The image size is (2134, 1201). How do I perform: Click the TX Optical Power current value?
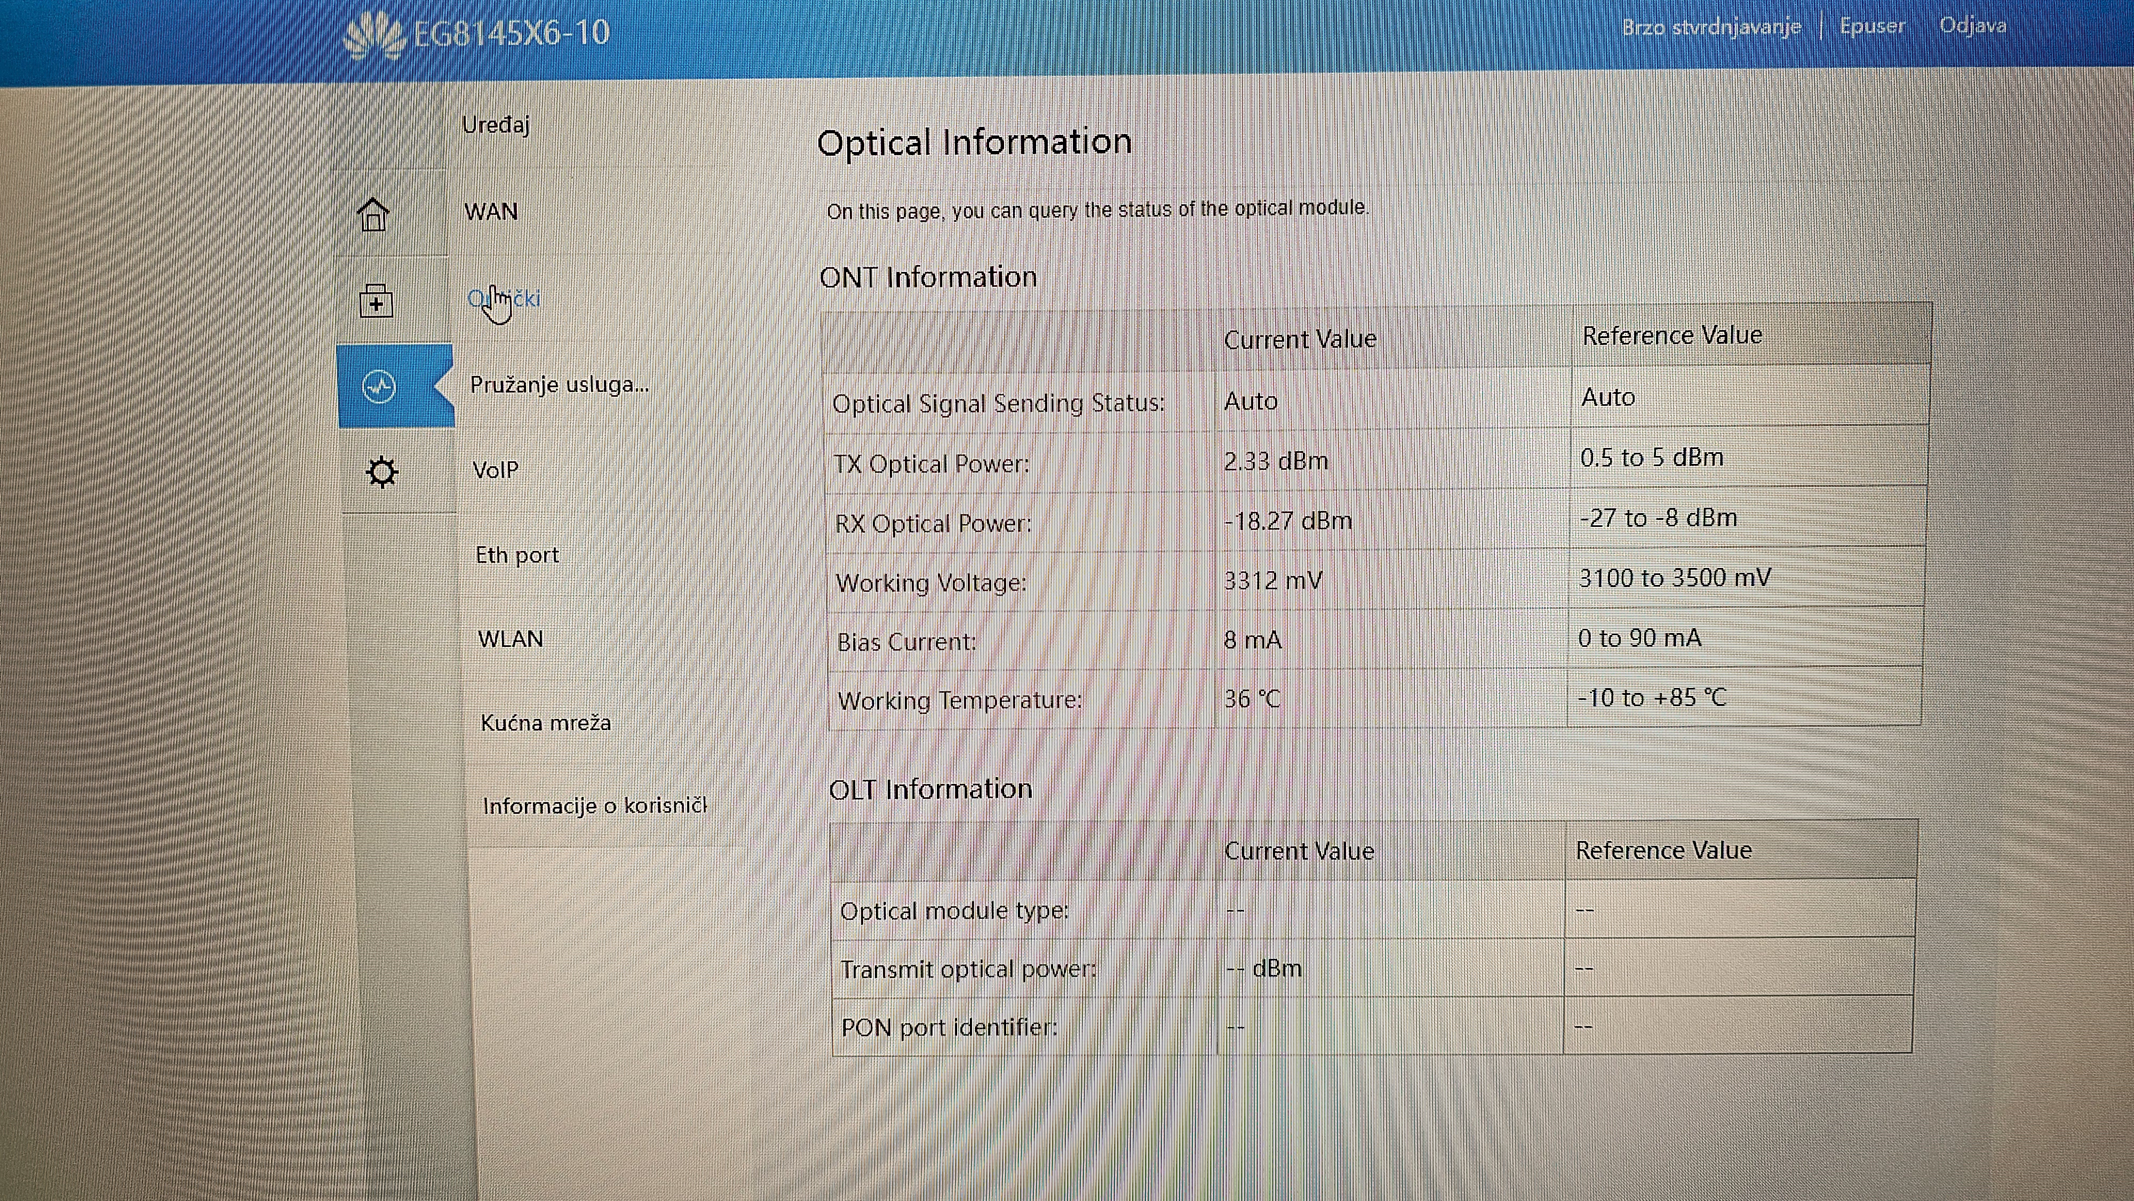click(1276, 461)
